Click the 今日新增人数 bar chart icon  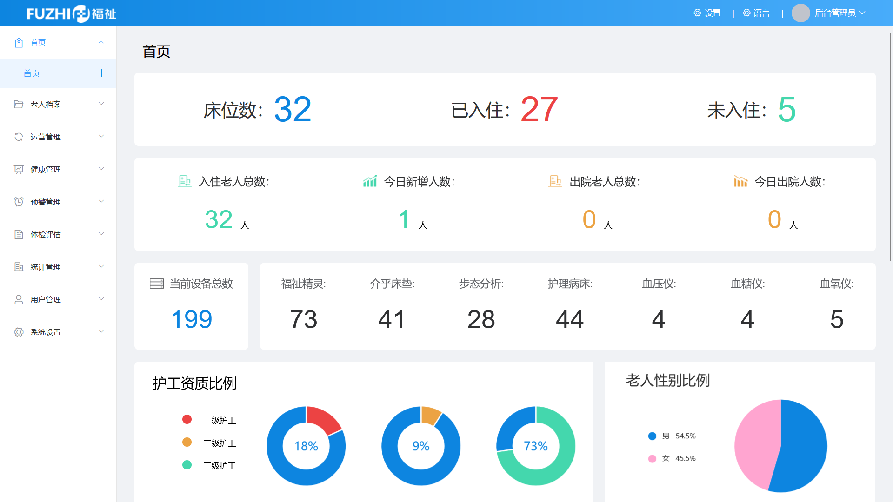pos(370,181)
